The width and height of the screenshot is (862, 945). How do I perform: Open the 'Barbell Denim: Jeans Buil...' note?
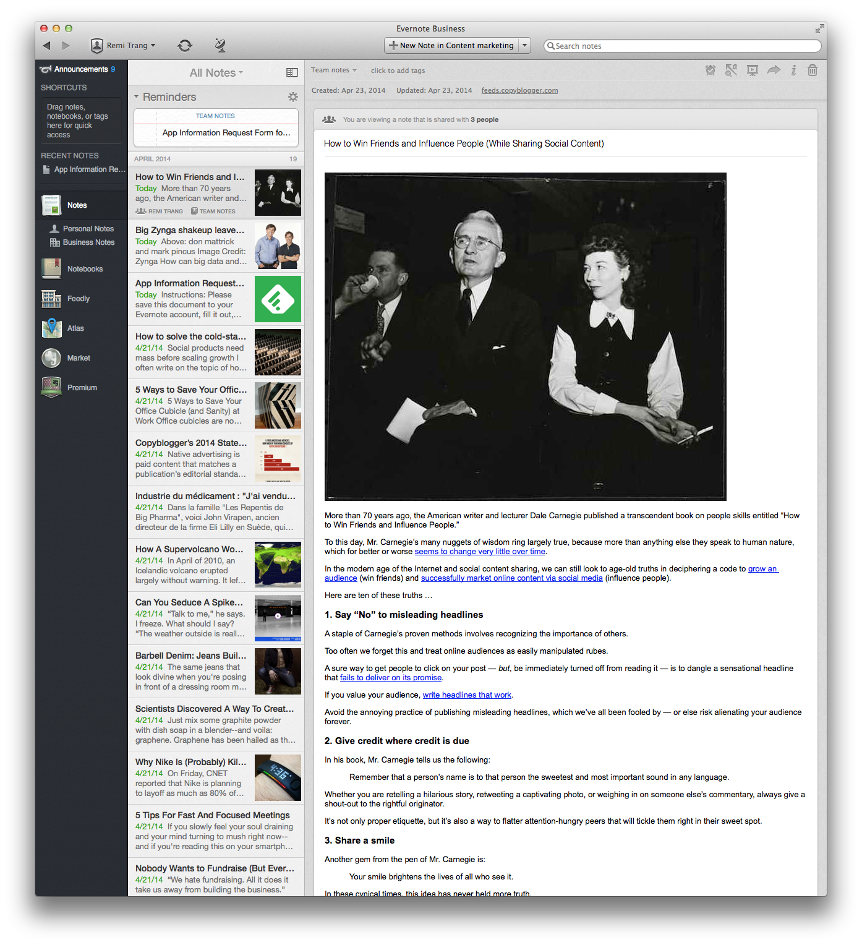coord(216,672)
